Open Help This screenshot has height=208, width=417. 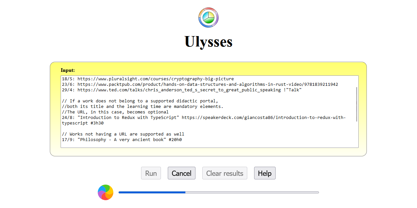click(x=265, y=173)
